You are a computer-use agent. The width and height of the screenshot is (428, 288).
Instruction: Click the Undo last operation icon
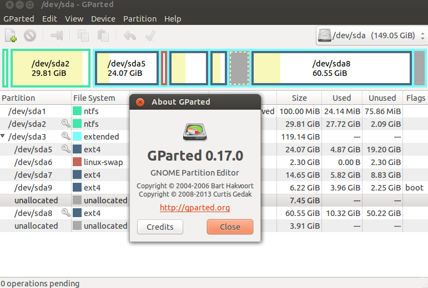pyautogui.click(x=130, y=35)
